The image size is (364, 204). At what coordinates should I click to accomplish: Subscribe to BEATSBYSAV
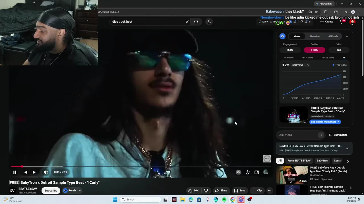[x=51, y=190]
